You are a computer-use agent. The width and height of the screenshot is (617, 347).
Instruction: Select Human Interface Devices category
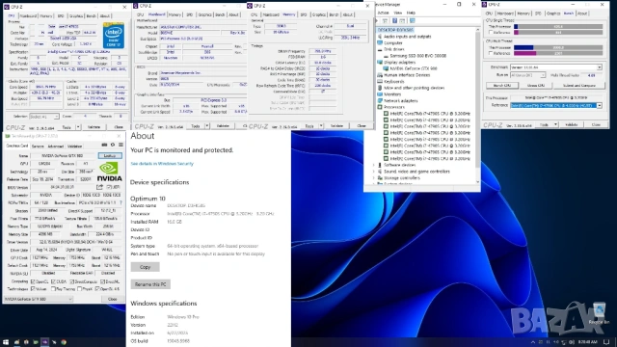pyautogui.click(x=407, y=75)
